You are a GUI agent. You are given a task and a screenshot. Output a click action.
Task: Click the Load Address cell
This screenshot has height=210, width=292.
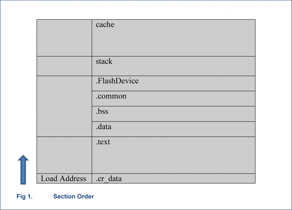coord(64,178)
